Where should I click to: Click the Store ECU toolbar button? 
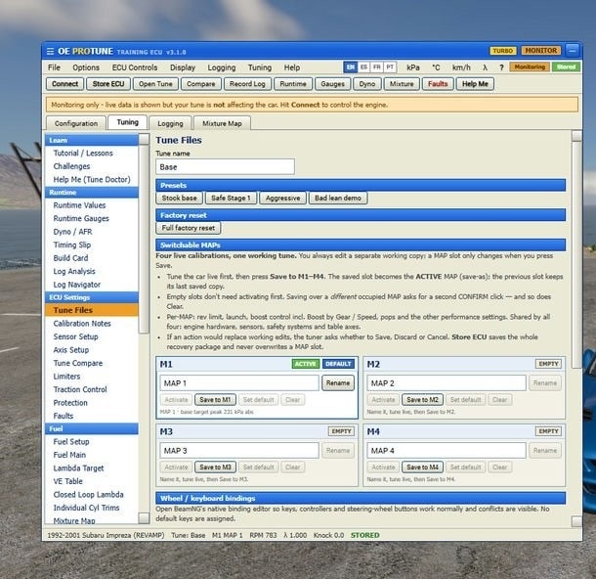tap(108, 84)
